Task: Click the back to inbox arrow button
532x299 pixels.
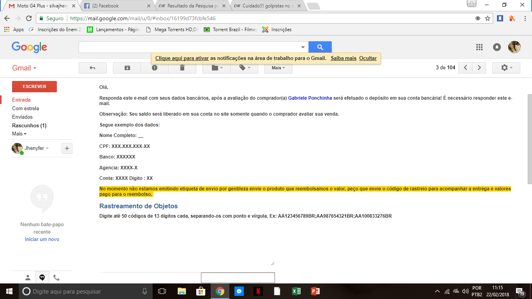Action: coord(93,68)
